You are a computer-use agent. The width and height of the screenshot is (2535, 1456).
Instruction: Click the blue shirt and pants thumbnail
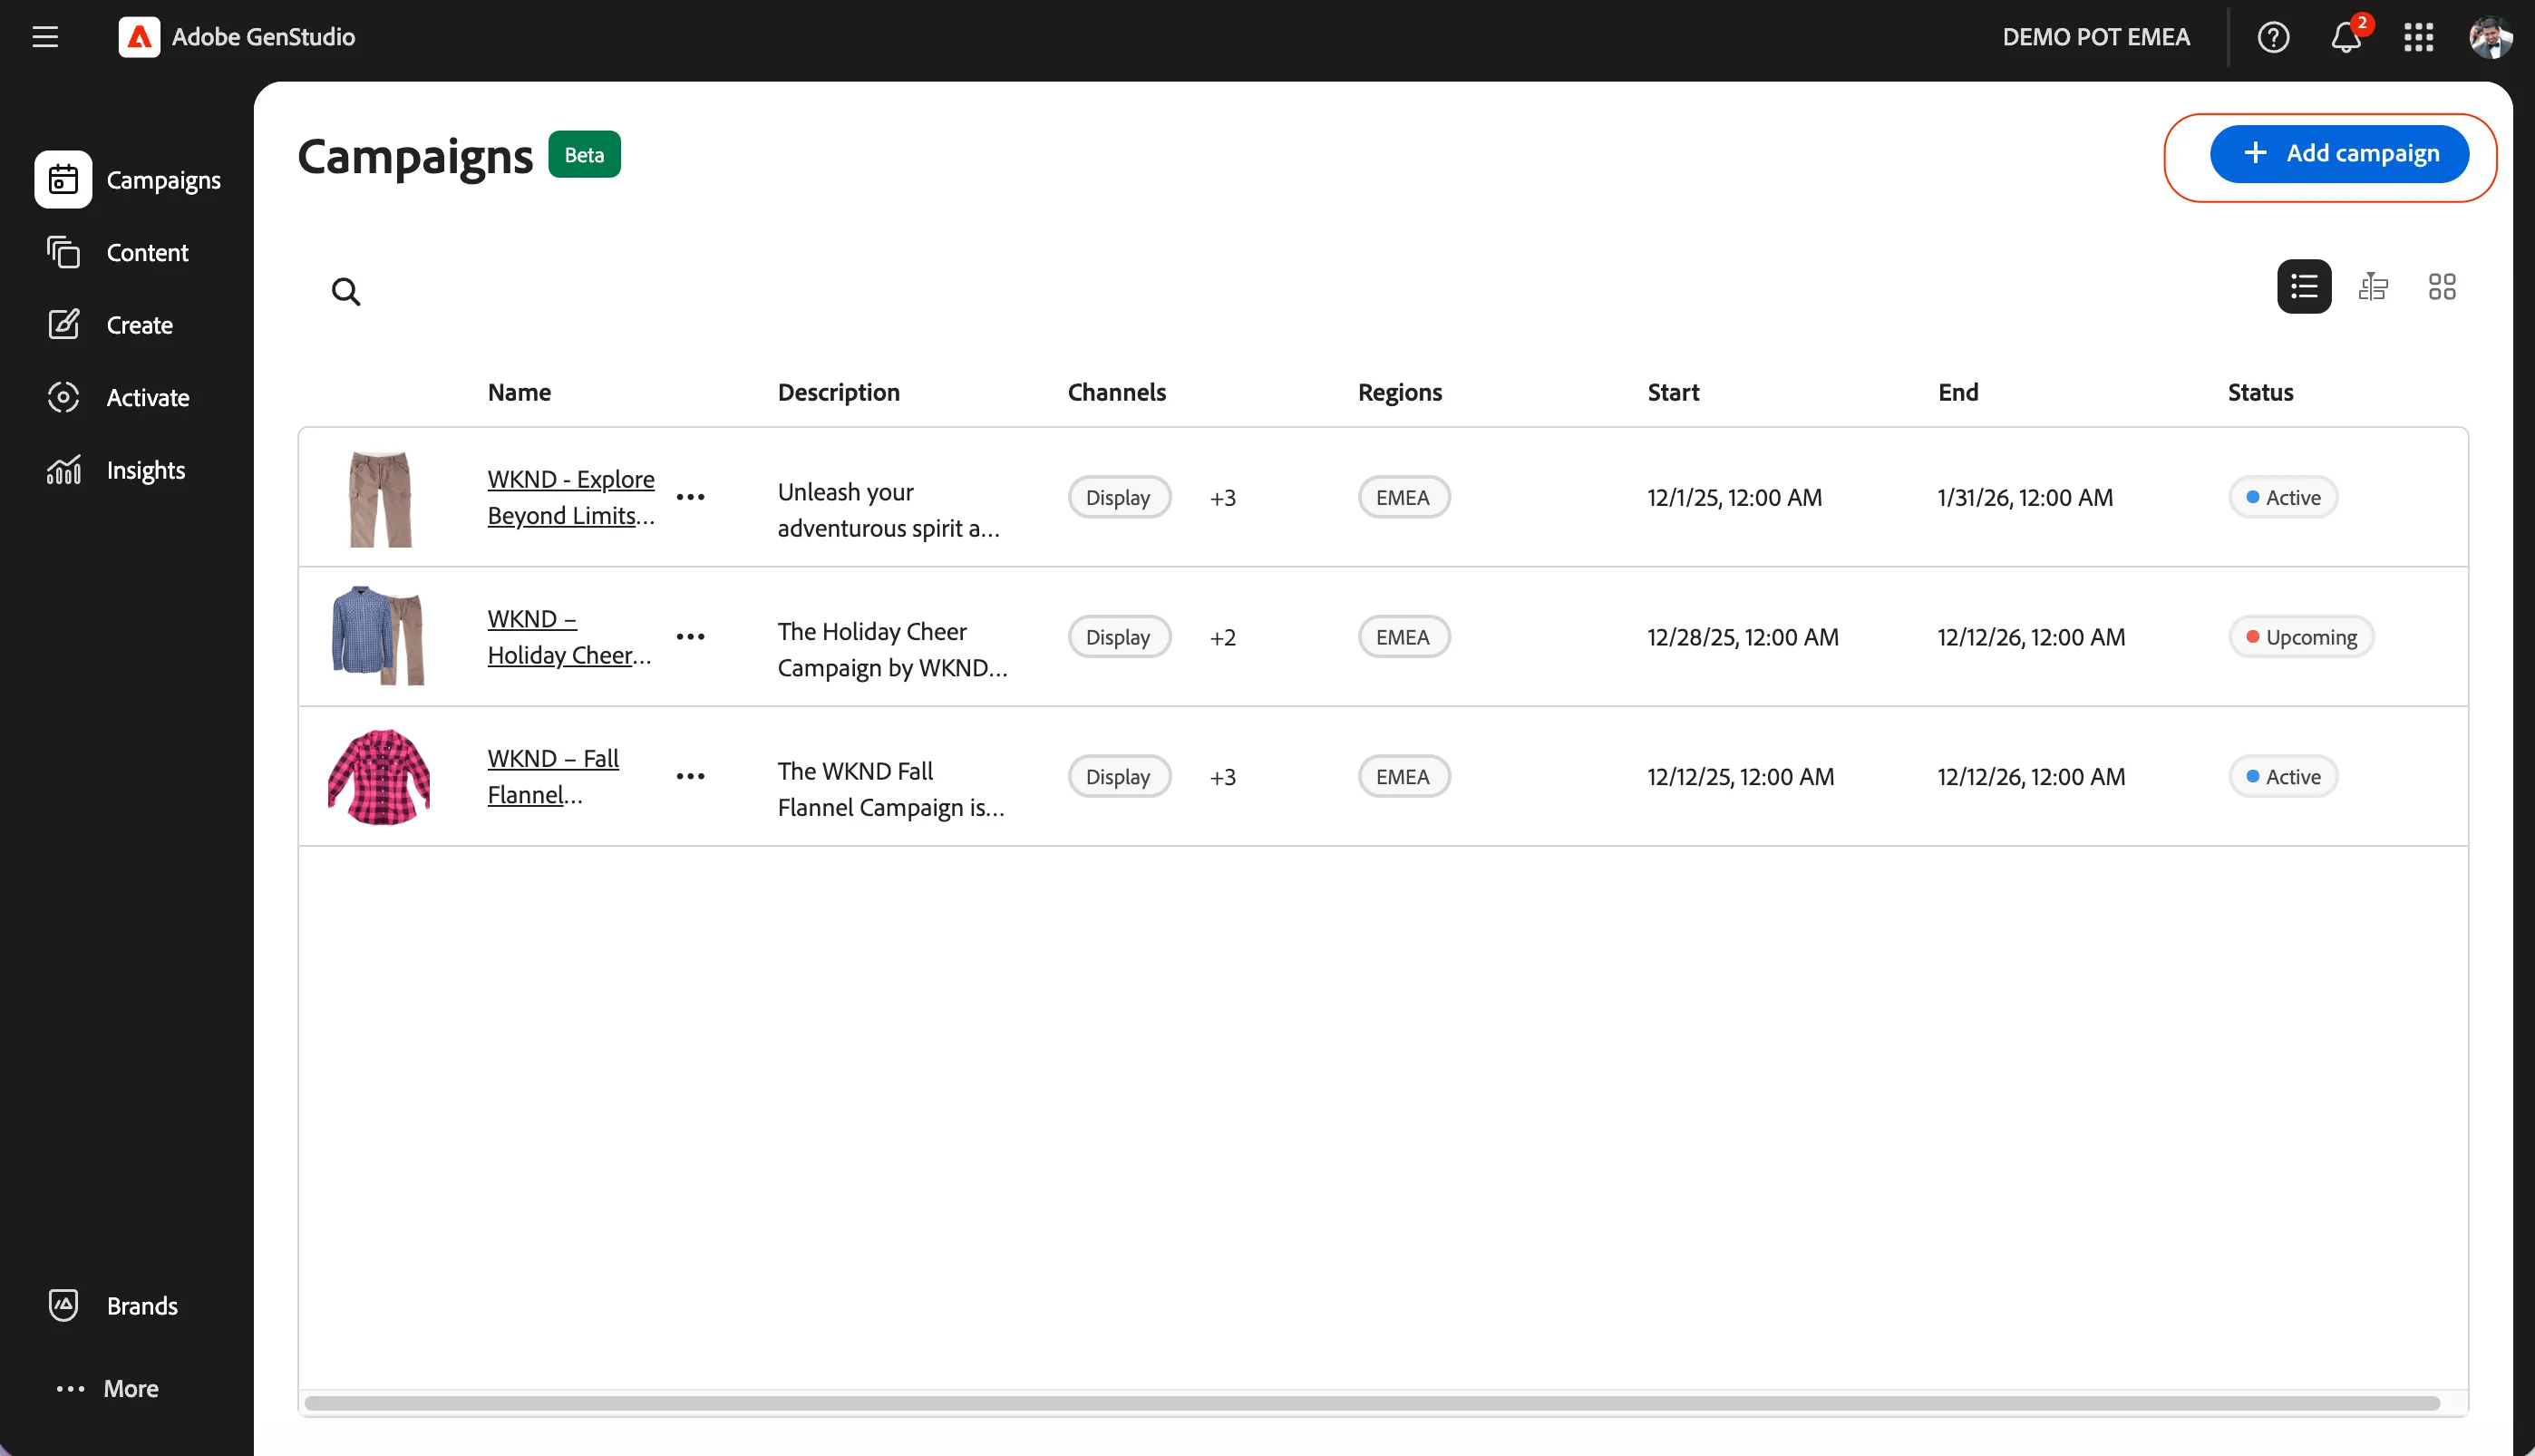379,637
